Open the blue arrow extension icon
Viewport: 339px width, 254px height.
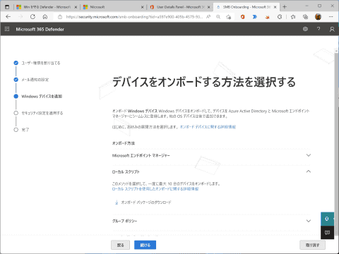[255, 17]
